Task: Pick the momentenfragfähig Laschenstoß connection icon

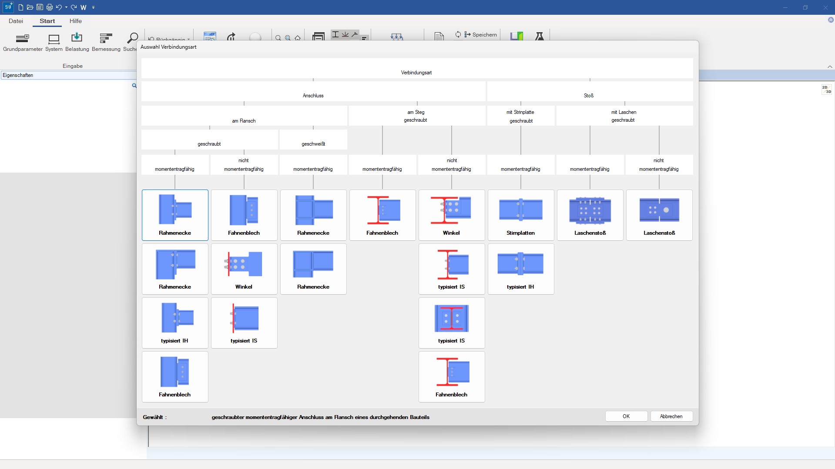Action: tap(590, 215)
